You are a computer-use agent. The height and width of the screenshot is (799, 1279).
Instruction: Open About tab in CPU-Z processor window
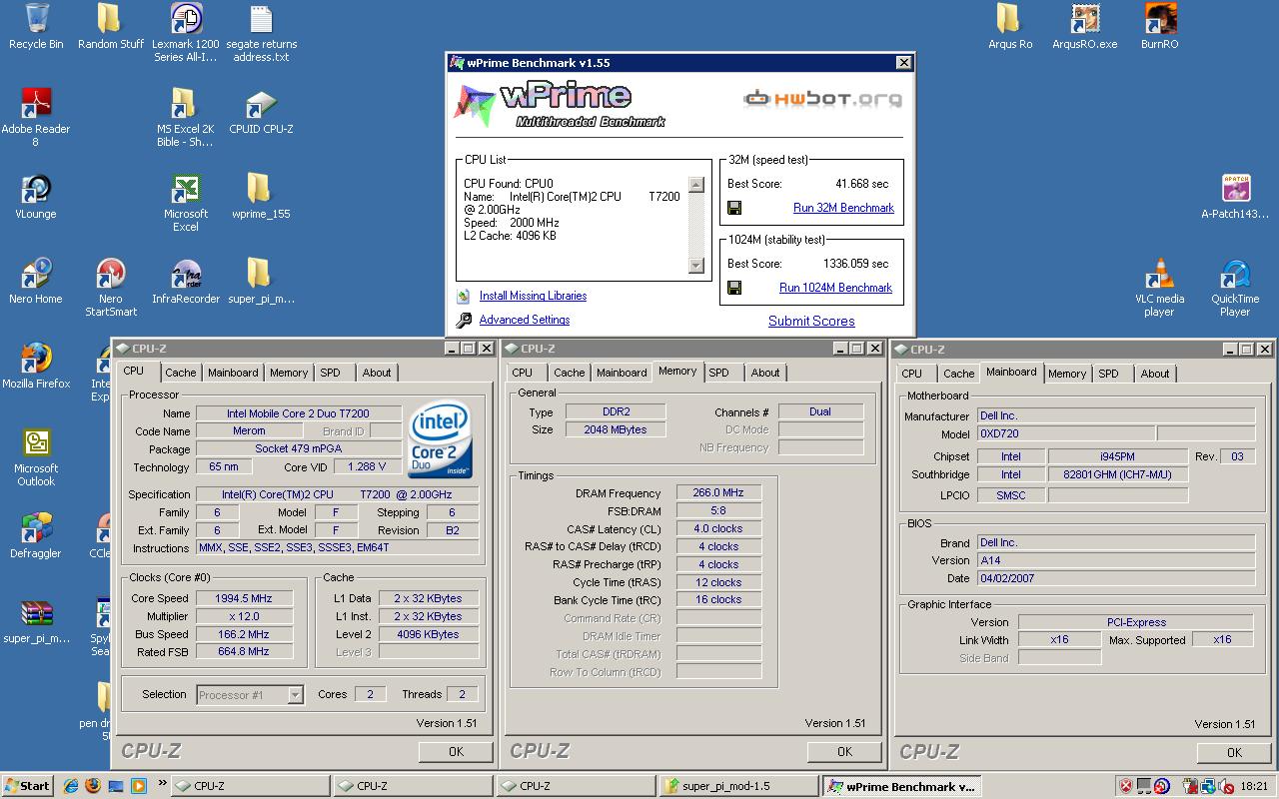tap(377, 373)
